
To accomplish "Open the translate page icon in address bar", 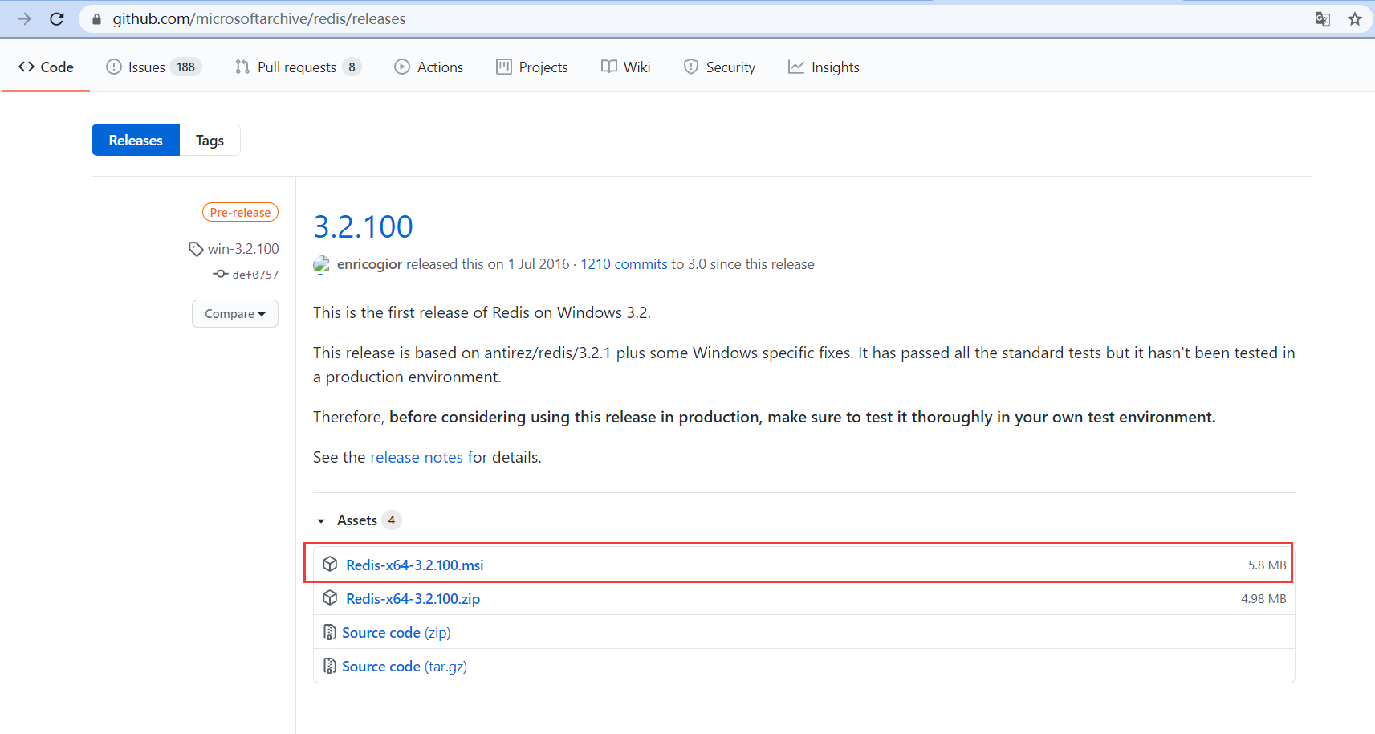I will click(1323, 18).
